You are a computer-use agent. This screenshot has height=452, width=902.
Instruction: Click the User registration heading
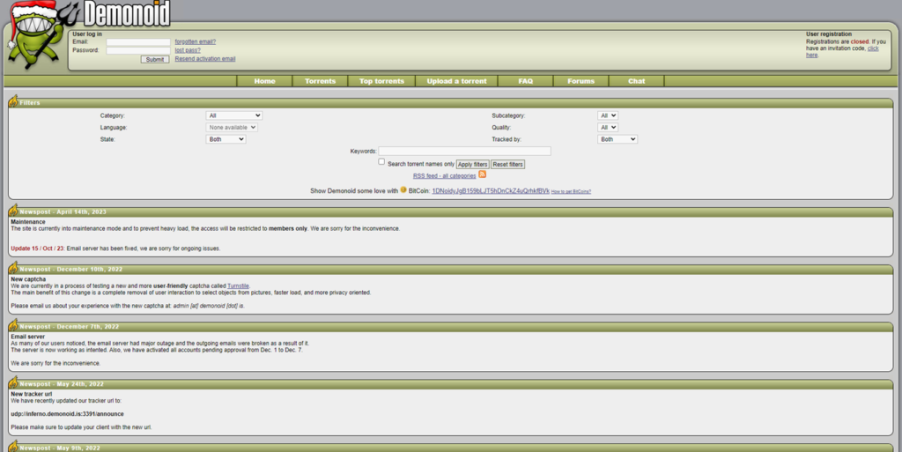pyautogui.click(x=829, y=34)
